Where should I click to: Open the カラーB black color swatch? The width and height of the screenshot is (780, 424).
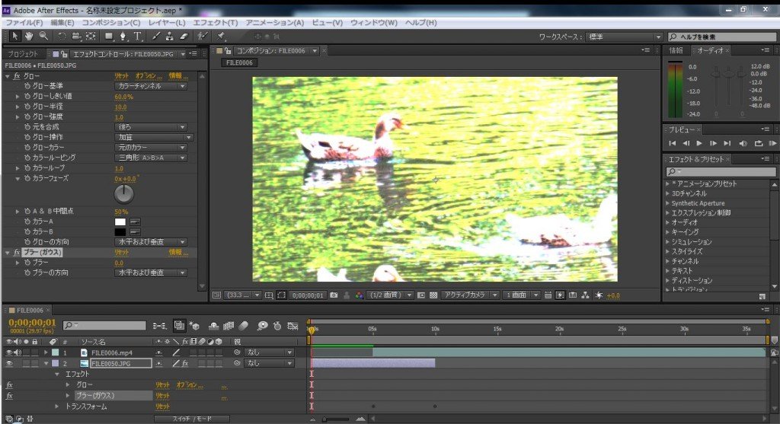pyautogui.click(x=120, y=232)
